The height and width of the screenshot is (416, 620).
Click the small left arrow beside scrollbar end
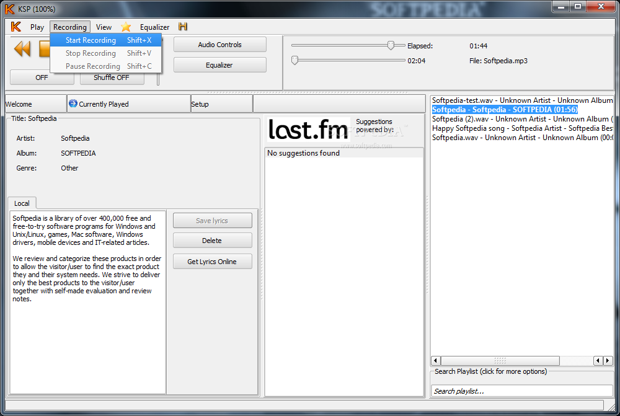[598, 361]
